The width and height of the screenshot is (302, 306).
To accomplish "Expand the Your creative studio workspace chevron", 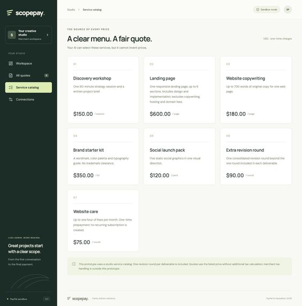I will pyautogui.click(x=48, y=35).
